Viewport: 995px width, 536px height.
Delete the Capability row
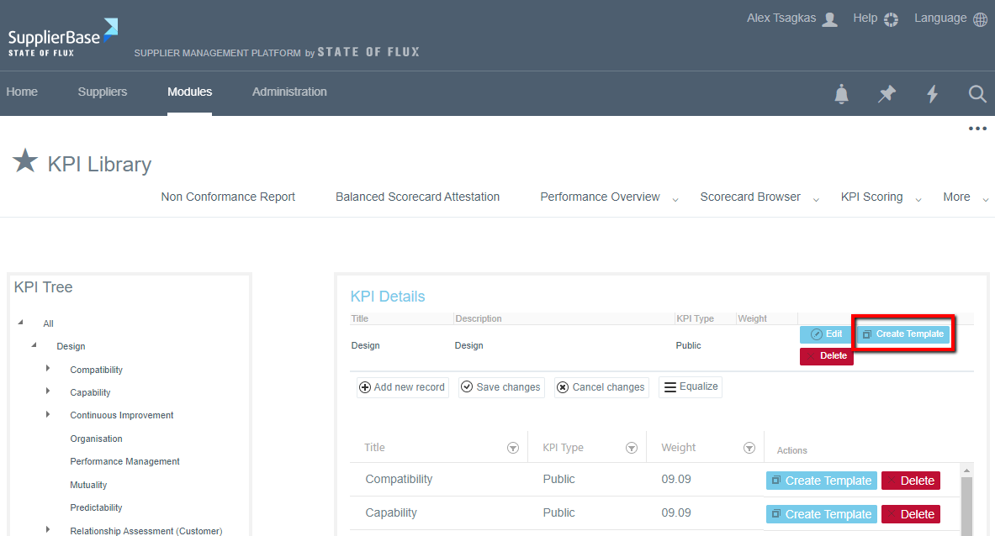click(910, 514)
